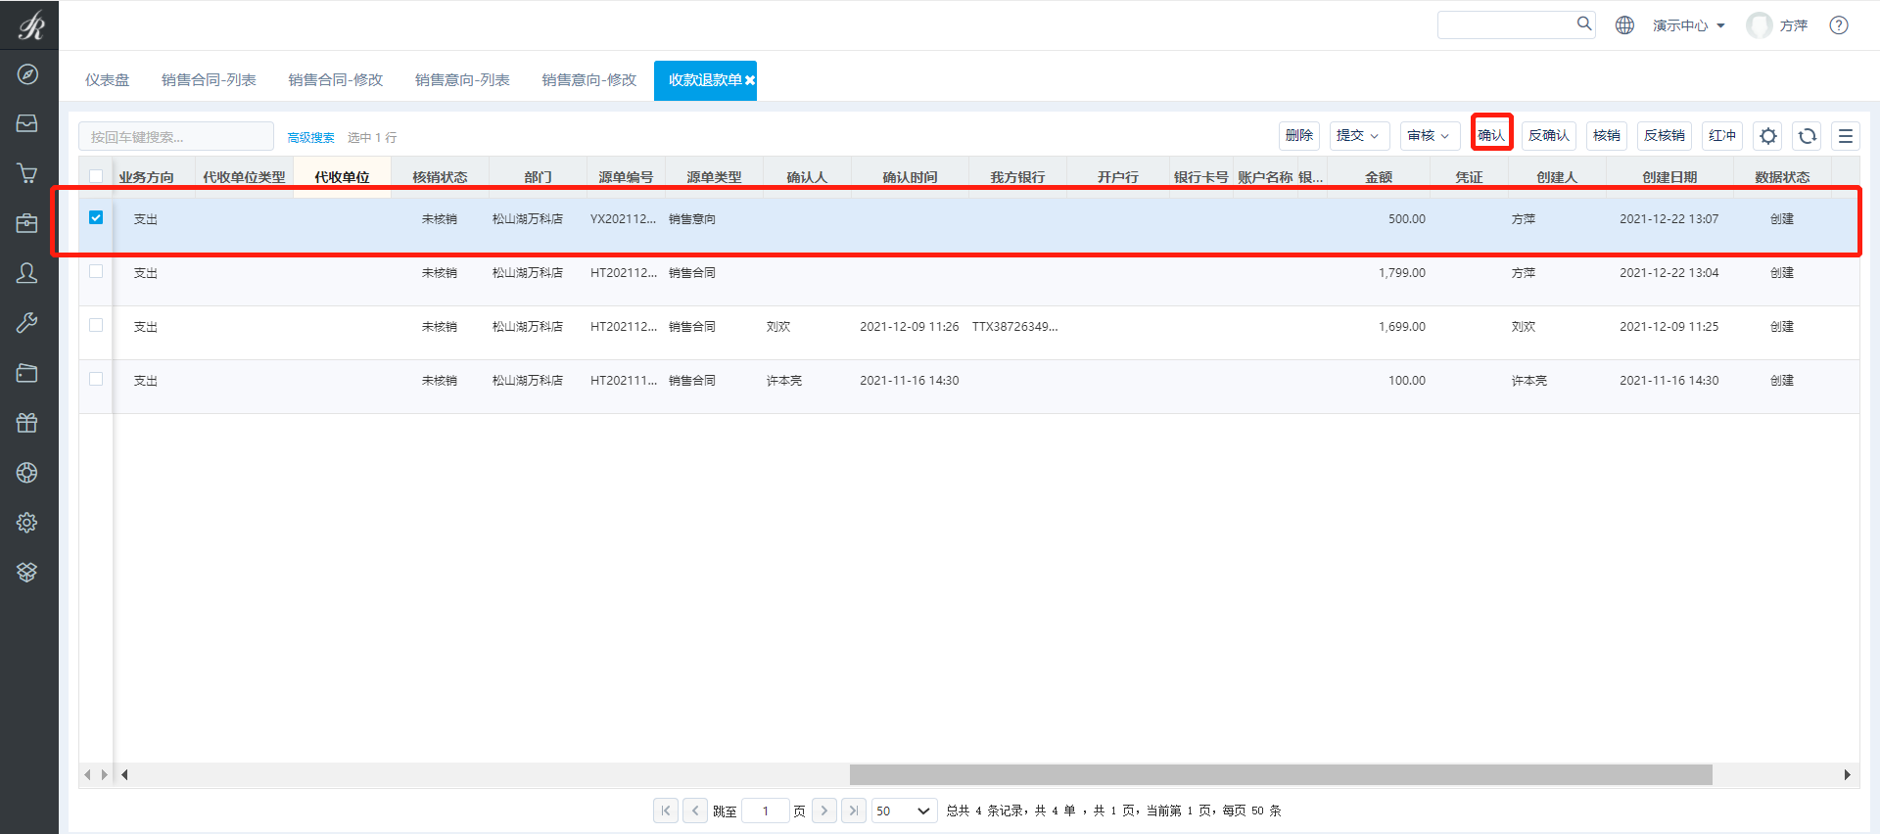The width and height of the screenshot is (1880, 834).
Task: Open the help question mark icon
Action: pyautogui.click(x=1839, y=25)
